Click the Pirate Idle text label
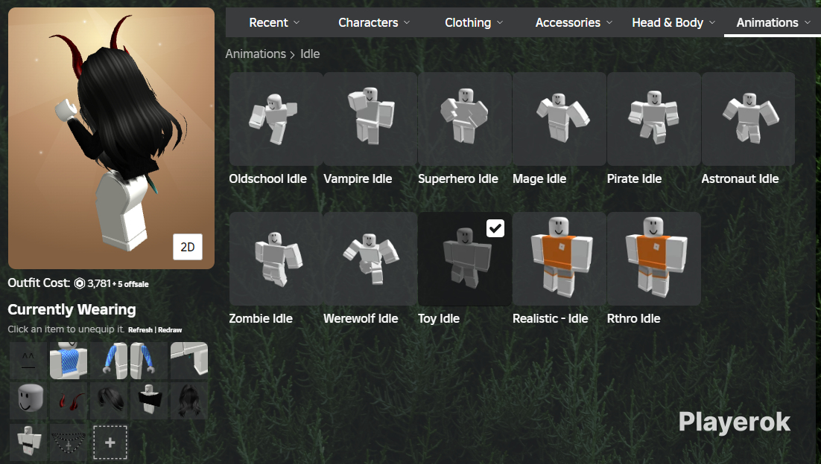The height and width of the screenshot is (464, 821). [634, 178]
